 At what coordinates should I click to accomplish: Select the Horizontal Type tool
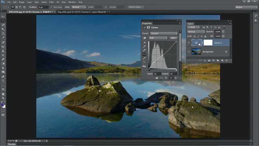tap(3, 81)
